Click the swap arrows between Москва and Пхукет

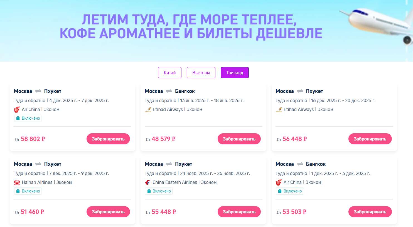click(38, 91)
